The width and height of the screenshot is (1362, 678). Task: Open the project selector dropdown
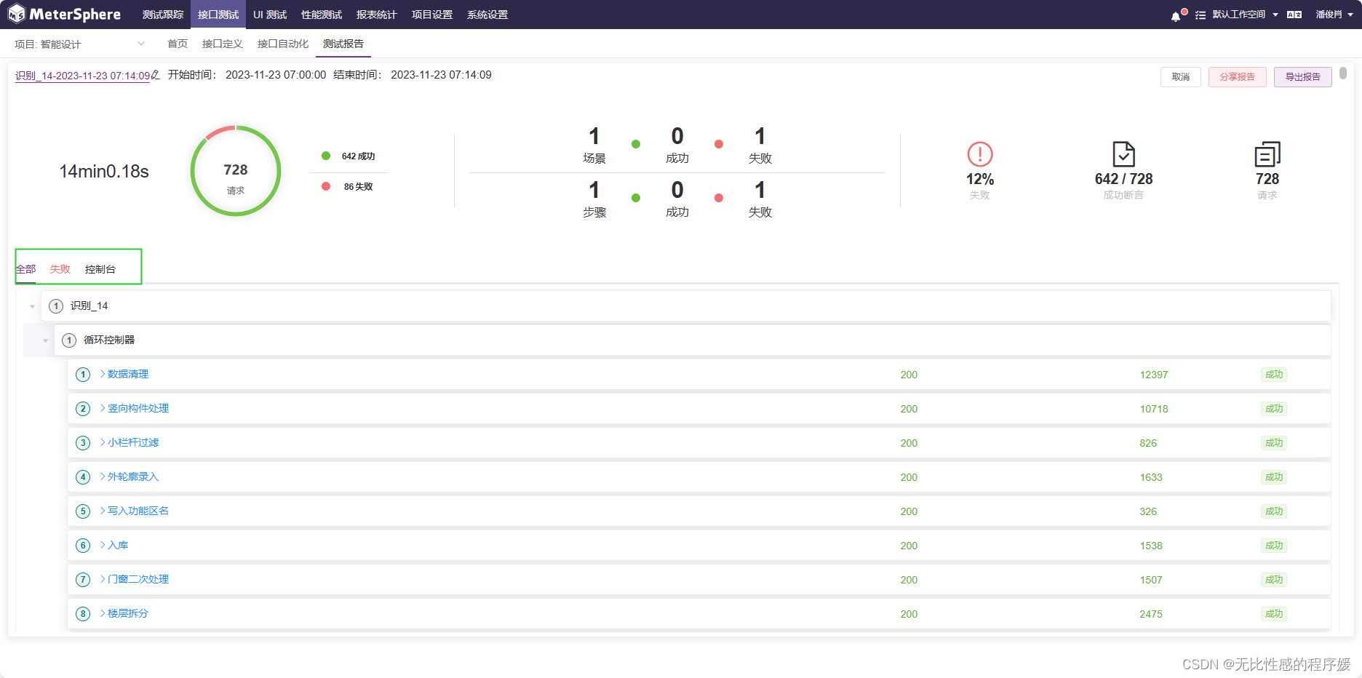tap(80, 44)
